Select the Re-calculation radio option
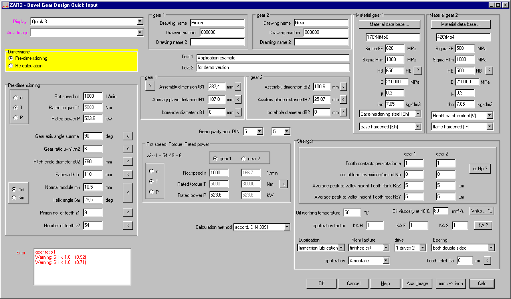 pos(11,66)
